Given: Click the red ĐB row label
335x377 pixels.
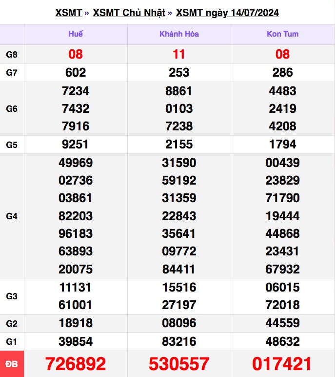Looking at the screenshot, I should [x=12, y=364].
